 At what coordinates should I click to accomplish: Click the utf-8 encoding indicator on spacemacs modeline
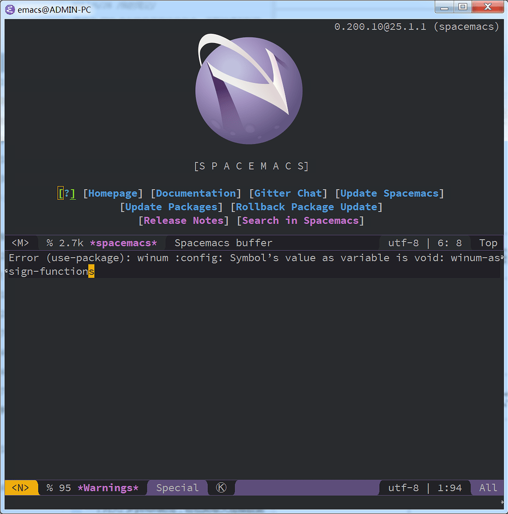(404, 242)
